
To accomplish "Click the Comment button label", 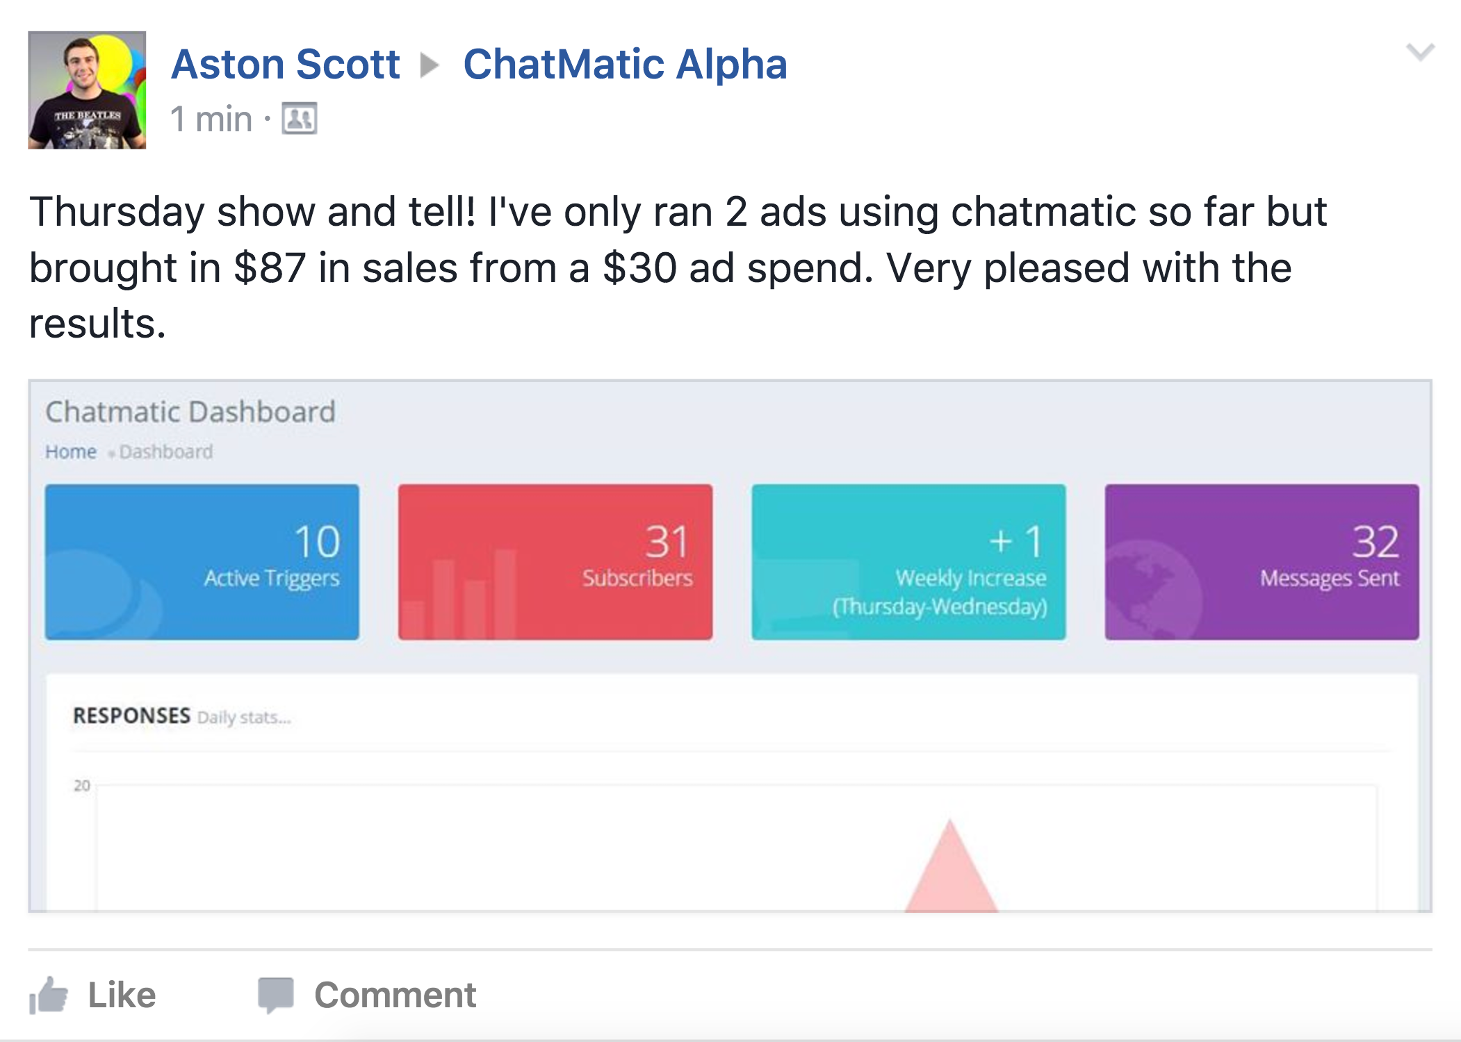I will [395, 995].
